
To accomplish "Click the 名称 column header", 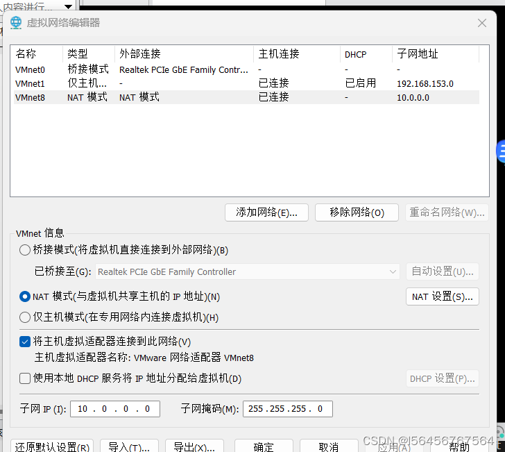I will pyautogui.click(x=37, y=54).
